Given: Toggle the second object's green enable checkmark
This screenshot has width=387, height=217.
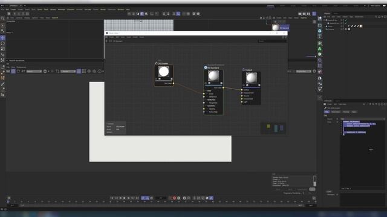Looking at the screenshot, I should click(345, 23).
